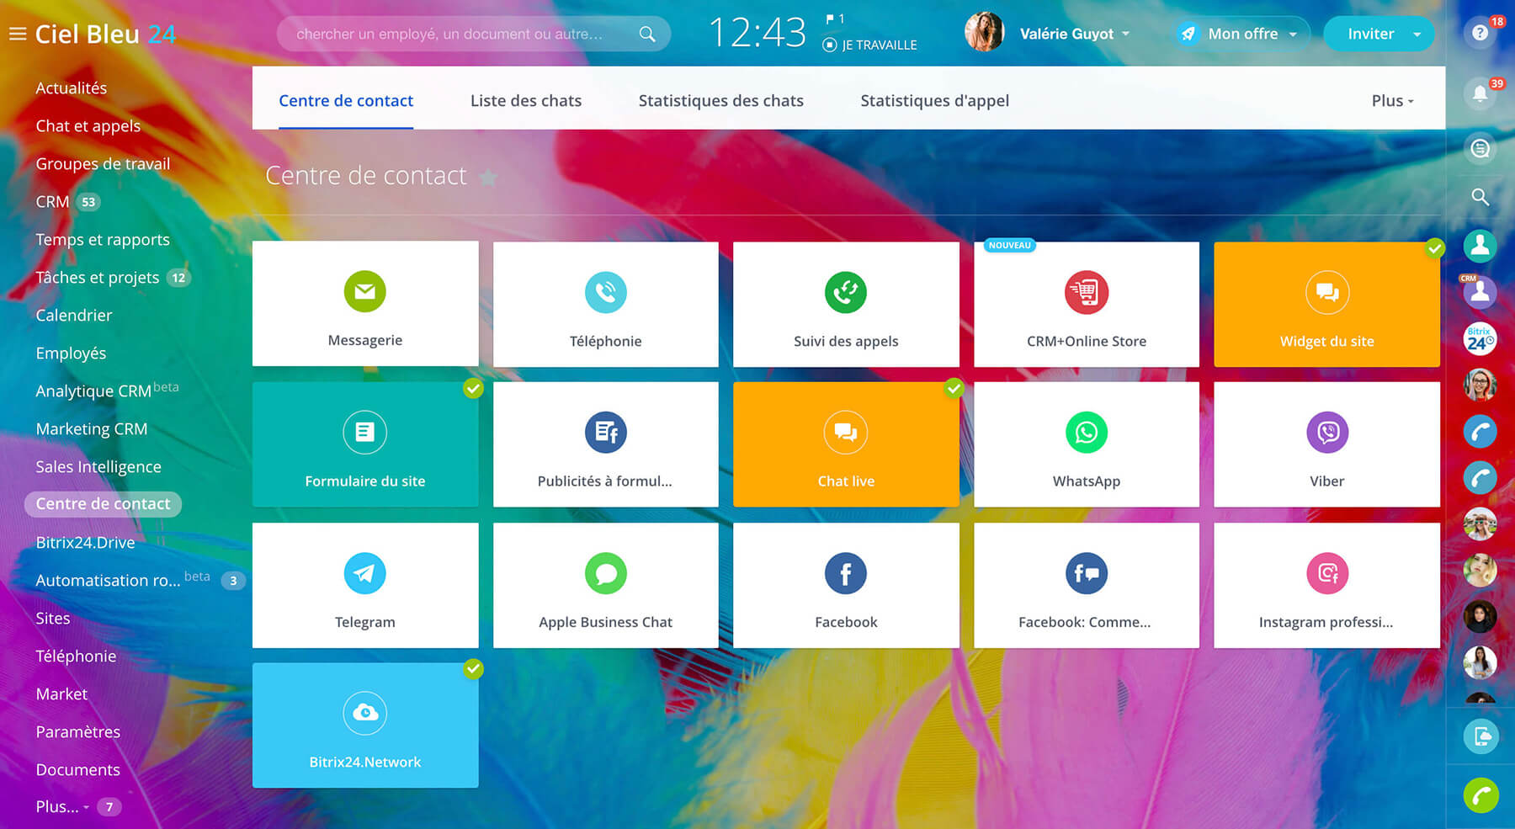
Task: Open Formulaire du site tile
Action: pos(365,444)
